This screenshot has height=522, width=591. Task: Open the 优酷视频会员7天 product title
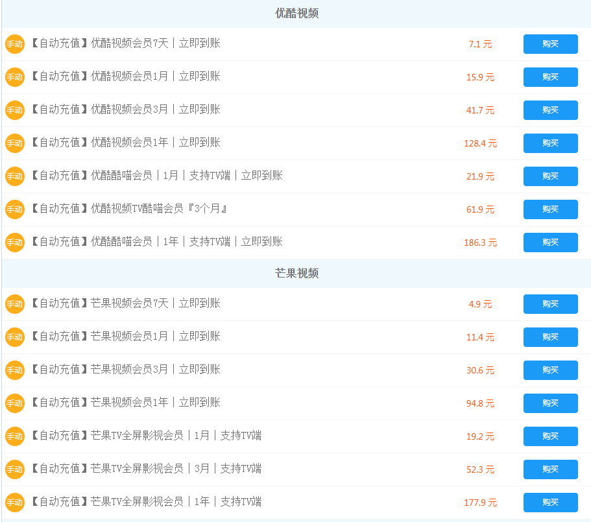[x=125, y=43]
